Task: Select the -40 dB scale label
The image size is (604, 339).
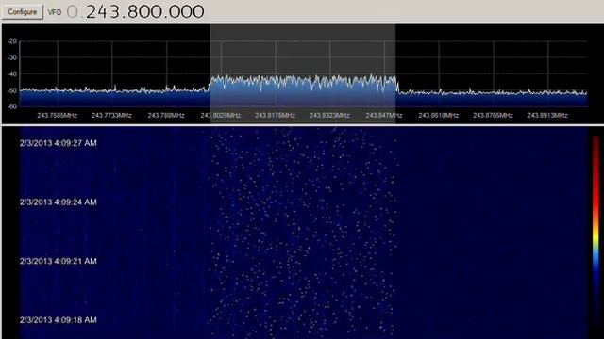Action: click(12, 74)
